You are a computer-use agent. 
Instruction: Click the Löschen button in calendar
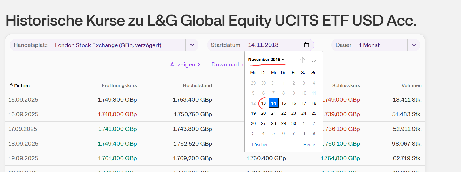pyautogui.click(x=260, y=145)
